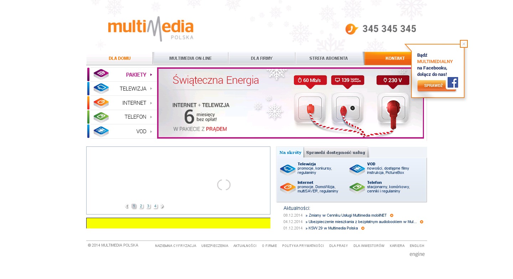Click the Internet shortcut icon in Na skróty
The image size is (513, 279).
tap(288, 188)
